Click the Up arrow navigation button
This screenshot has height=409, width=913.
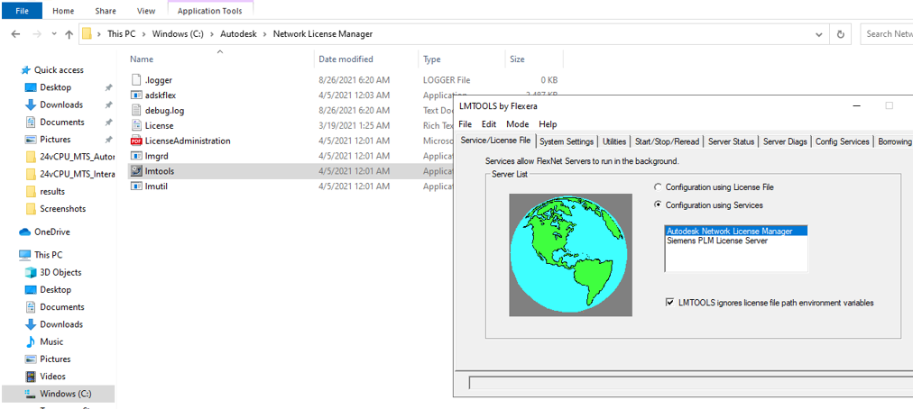(69, 34)
